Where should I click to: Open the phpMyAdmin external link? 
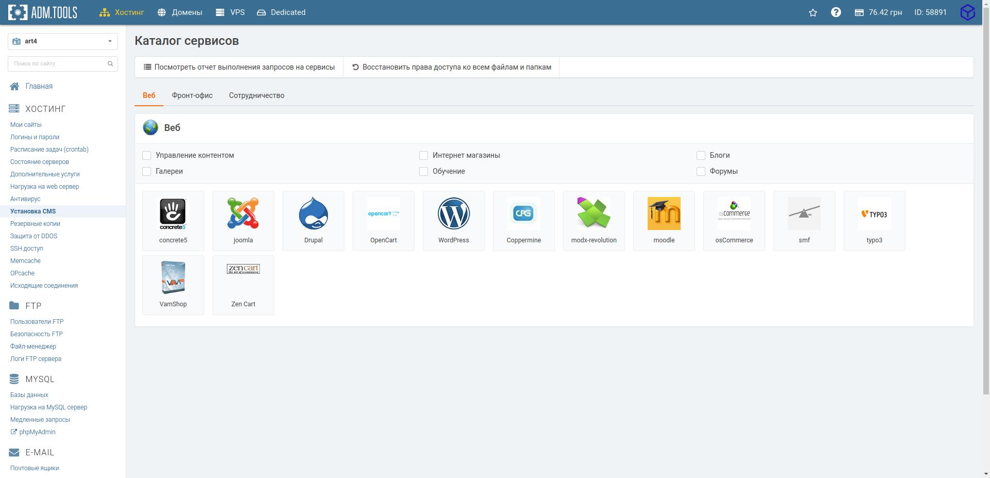pos(33,432)
